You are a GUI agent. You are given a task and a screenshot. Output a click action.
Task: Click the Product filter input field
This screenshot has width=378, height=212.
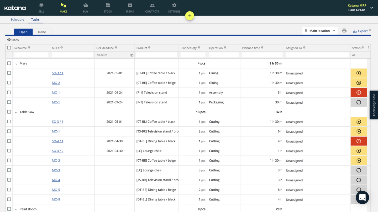[x=157, y=55]
